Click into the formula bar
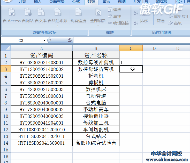The height and width of the screenshot is (163, 190). 132,40
